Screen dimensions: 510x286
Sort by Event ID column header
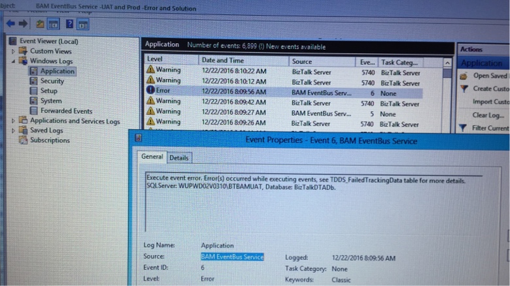click(367, 62)
